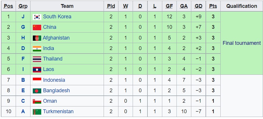Open group A link
Image resolution: width=263 pixels, height=119 pixels.
pos(23,111)
